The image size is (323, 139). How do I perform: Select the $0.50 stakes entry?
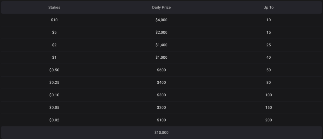coord(54,70)
